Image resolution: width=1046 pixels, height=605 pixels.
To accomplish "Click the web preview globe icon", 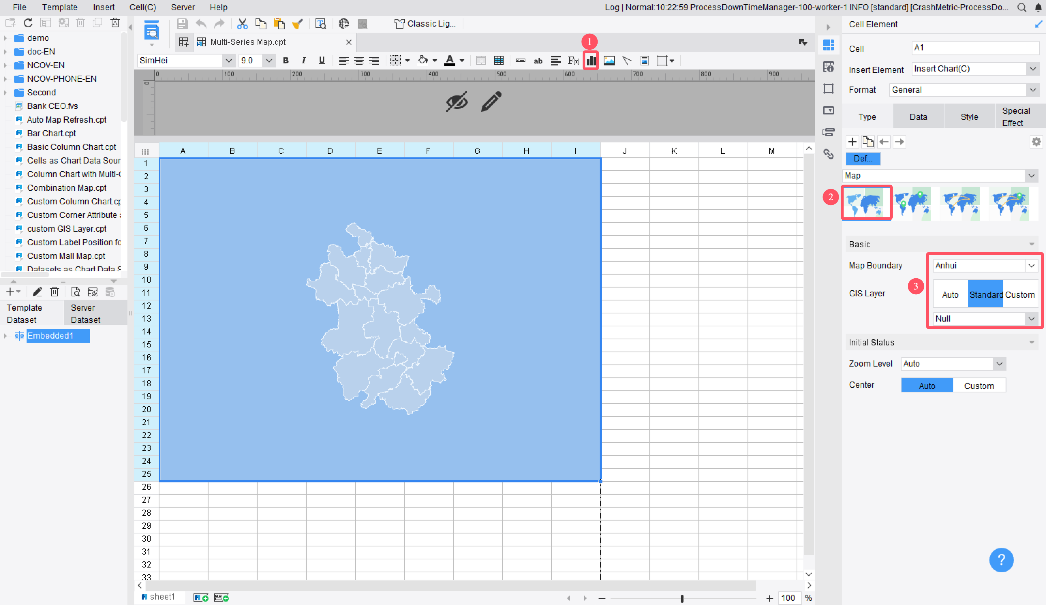I will 343,24.
